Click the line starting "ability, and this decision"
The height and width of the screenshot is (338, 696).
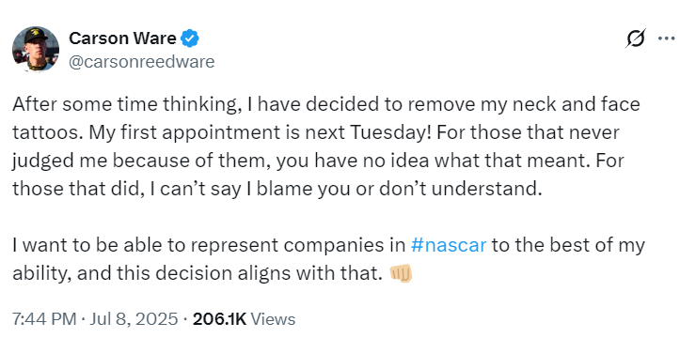213,273
